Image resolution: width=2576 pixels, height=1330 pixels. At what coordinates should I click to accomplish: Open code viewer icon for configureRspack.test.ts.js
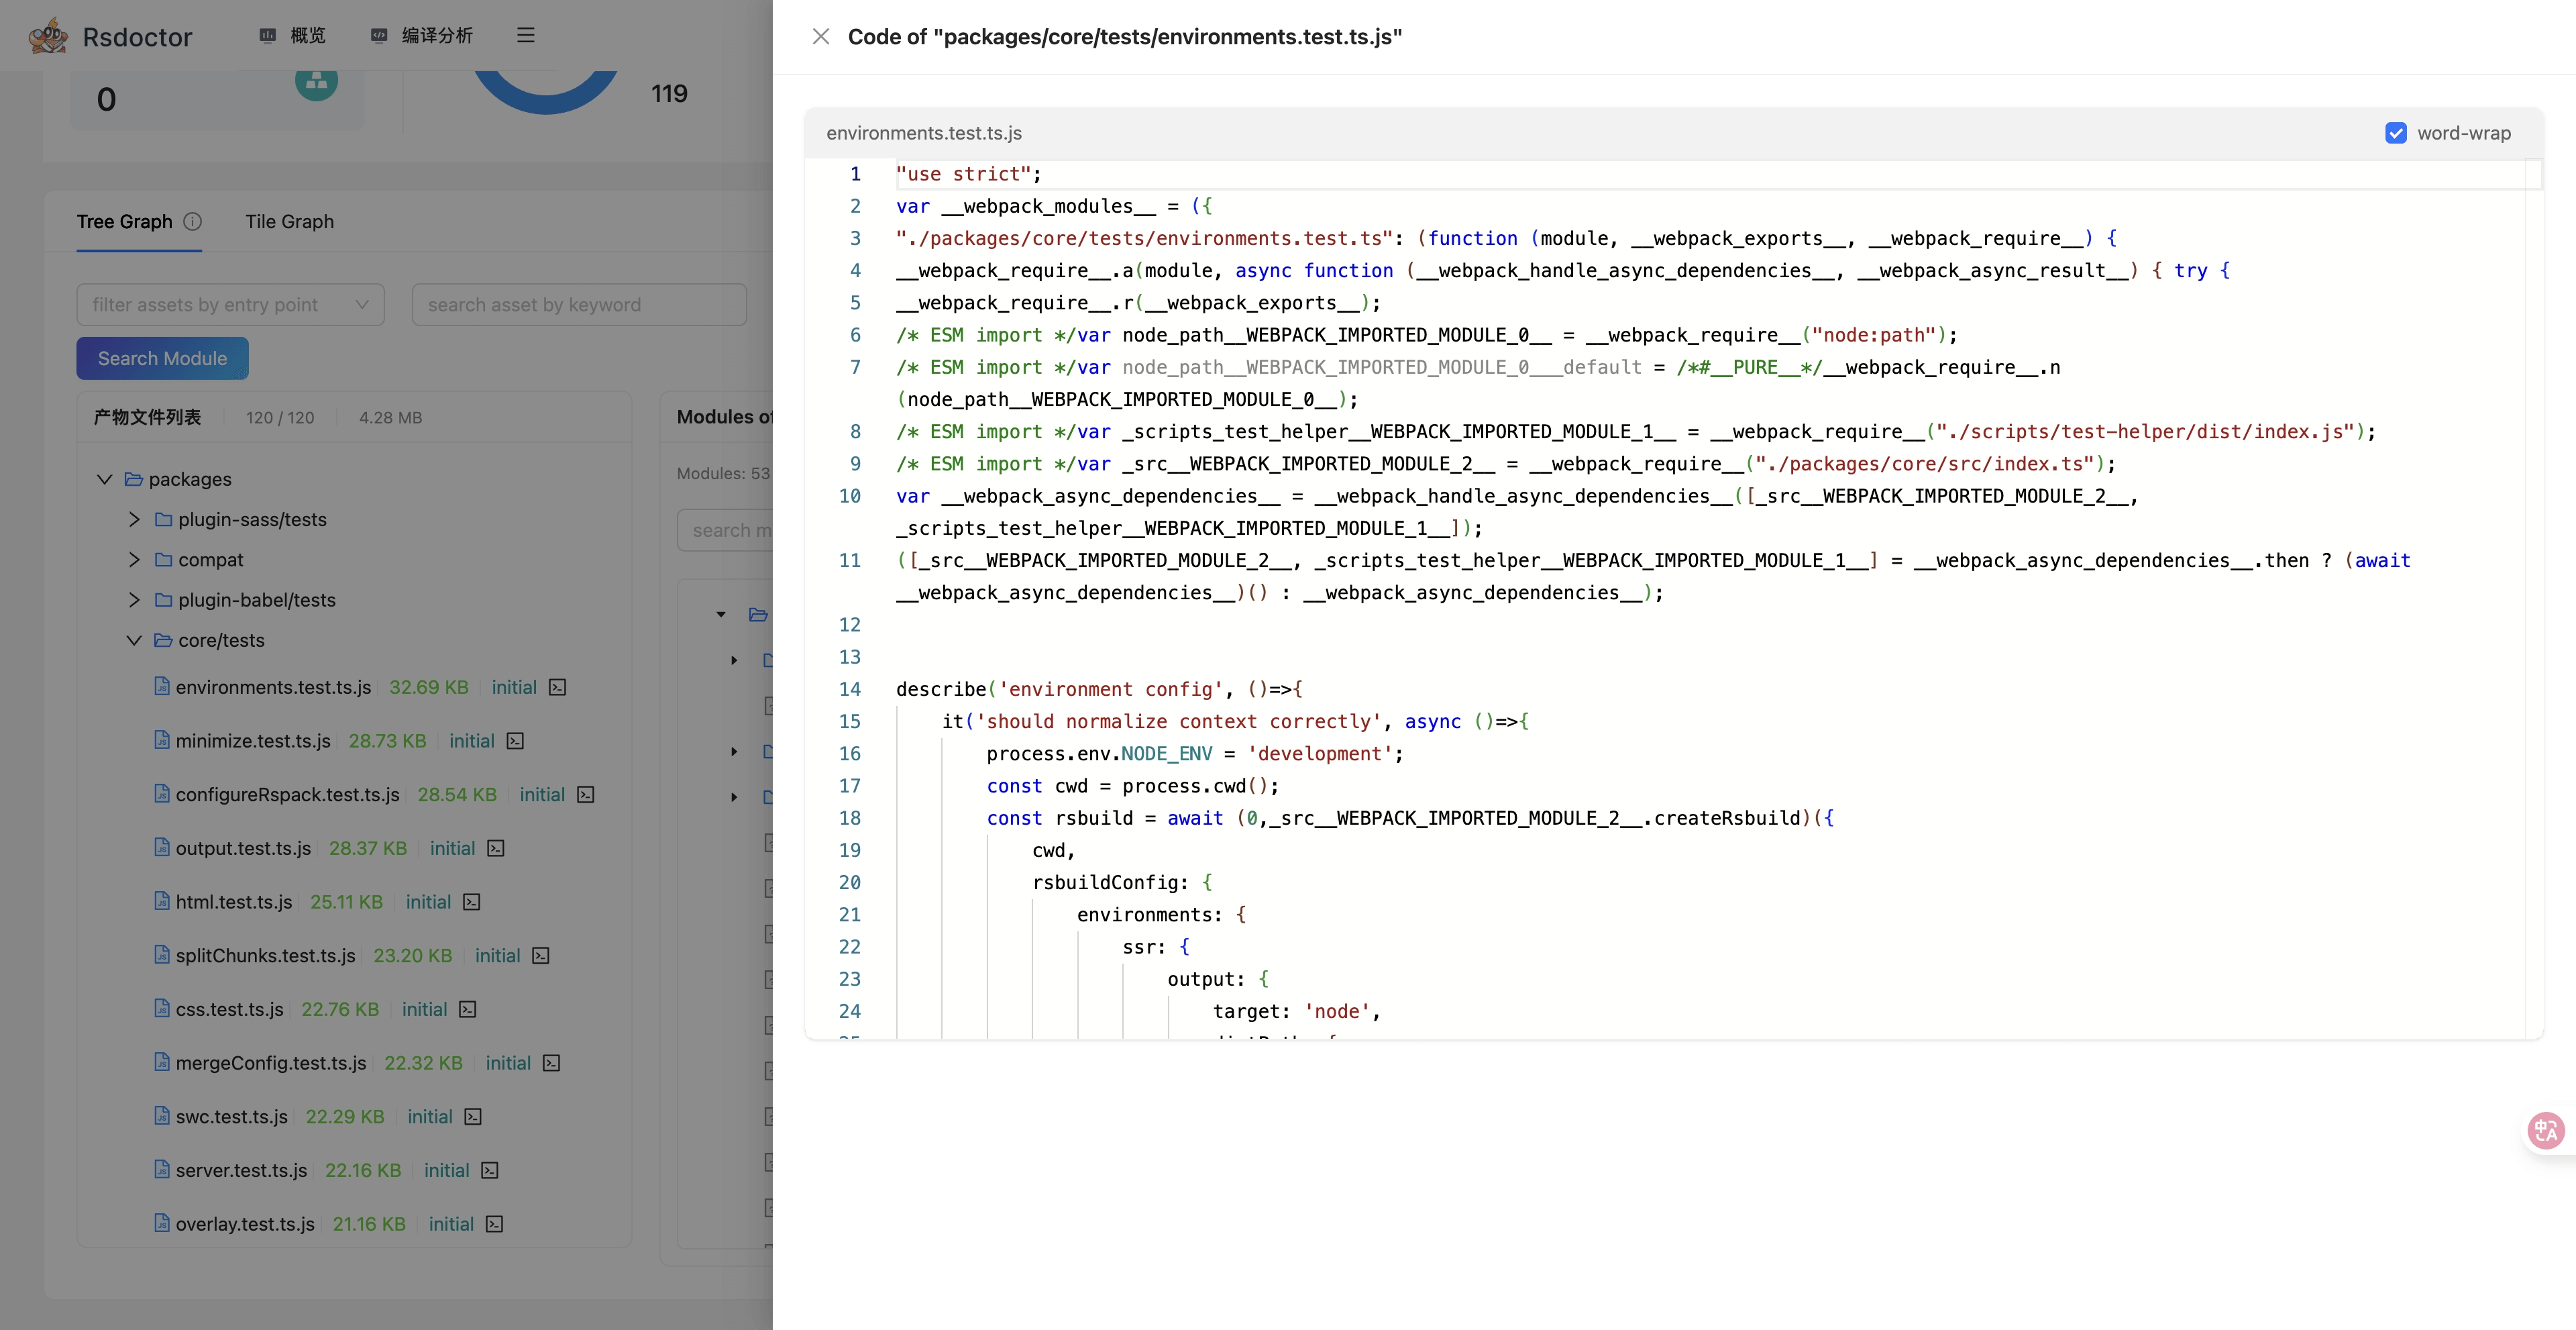tap(586, 794)
